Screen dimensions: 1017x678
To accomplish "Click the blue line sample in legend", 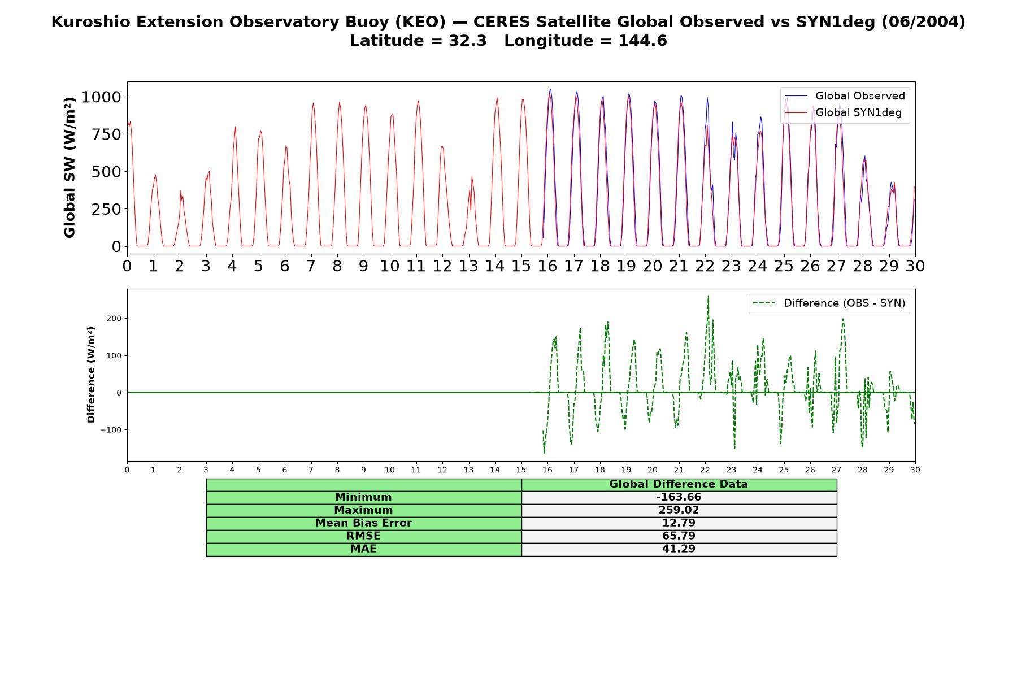I will click(x=796, y=96).
